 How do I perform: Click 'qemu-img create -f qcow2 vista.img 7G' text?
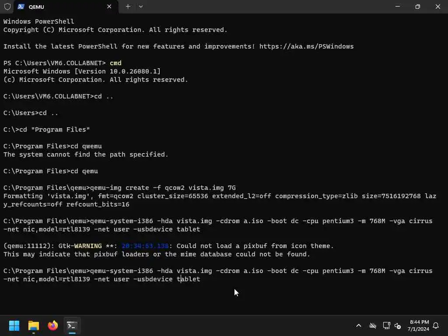tap(163, 188)
